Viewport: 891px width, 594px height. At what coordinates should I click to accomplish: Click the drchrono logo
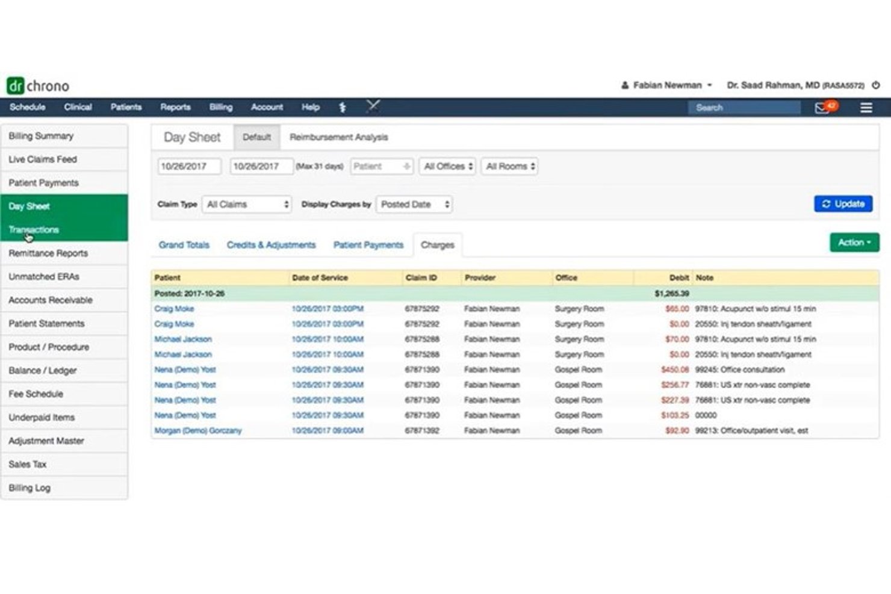coord(38,86)
